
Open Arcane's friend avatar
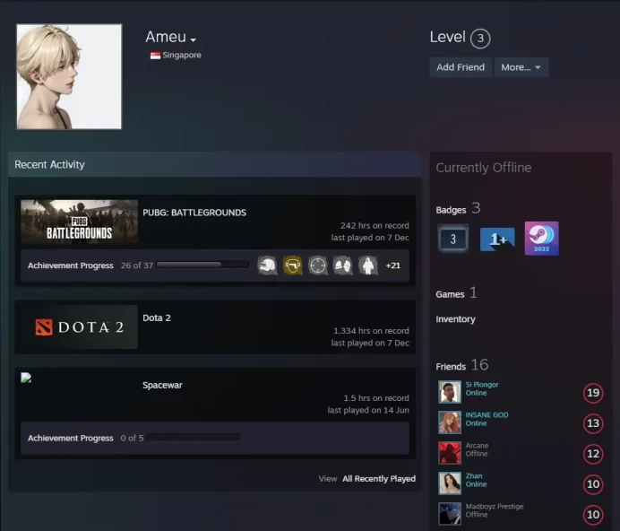(x=450, y=453)
